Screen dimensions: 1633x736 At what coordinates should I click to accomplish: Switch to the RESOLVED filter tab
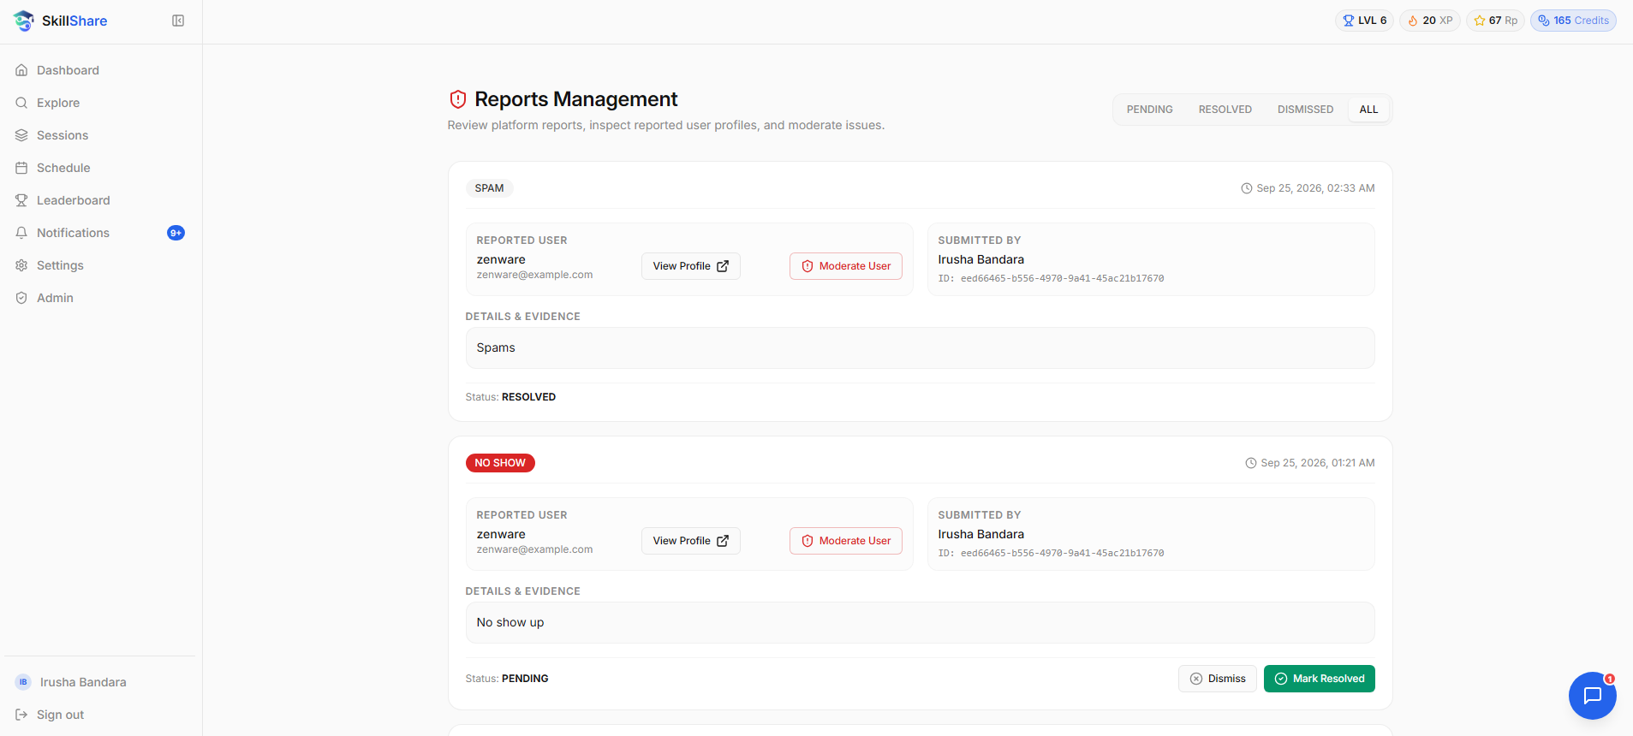pyautogui.click(x=1225, y=110)
